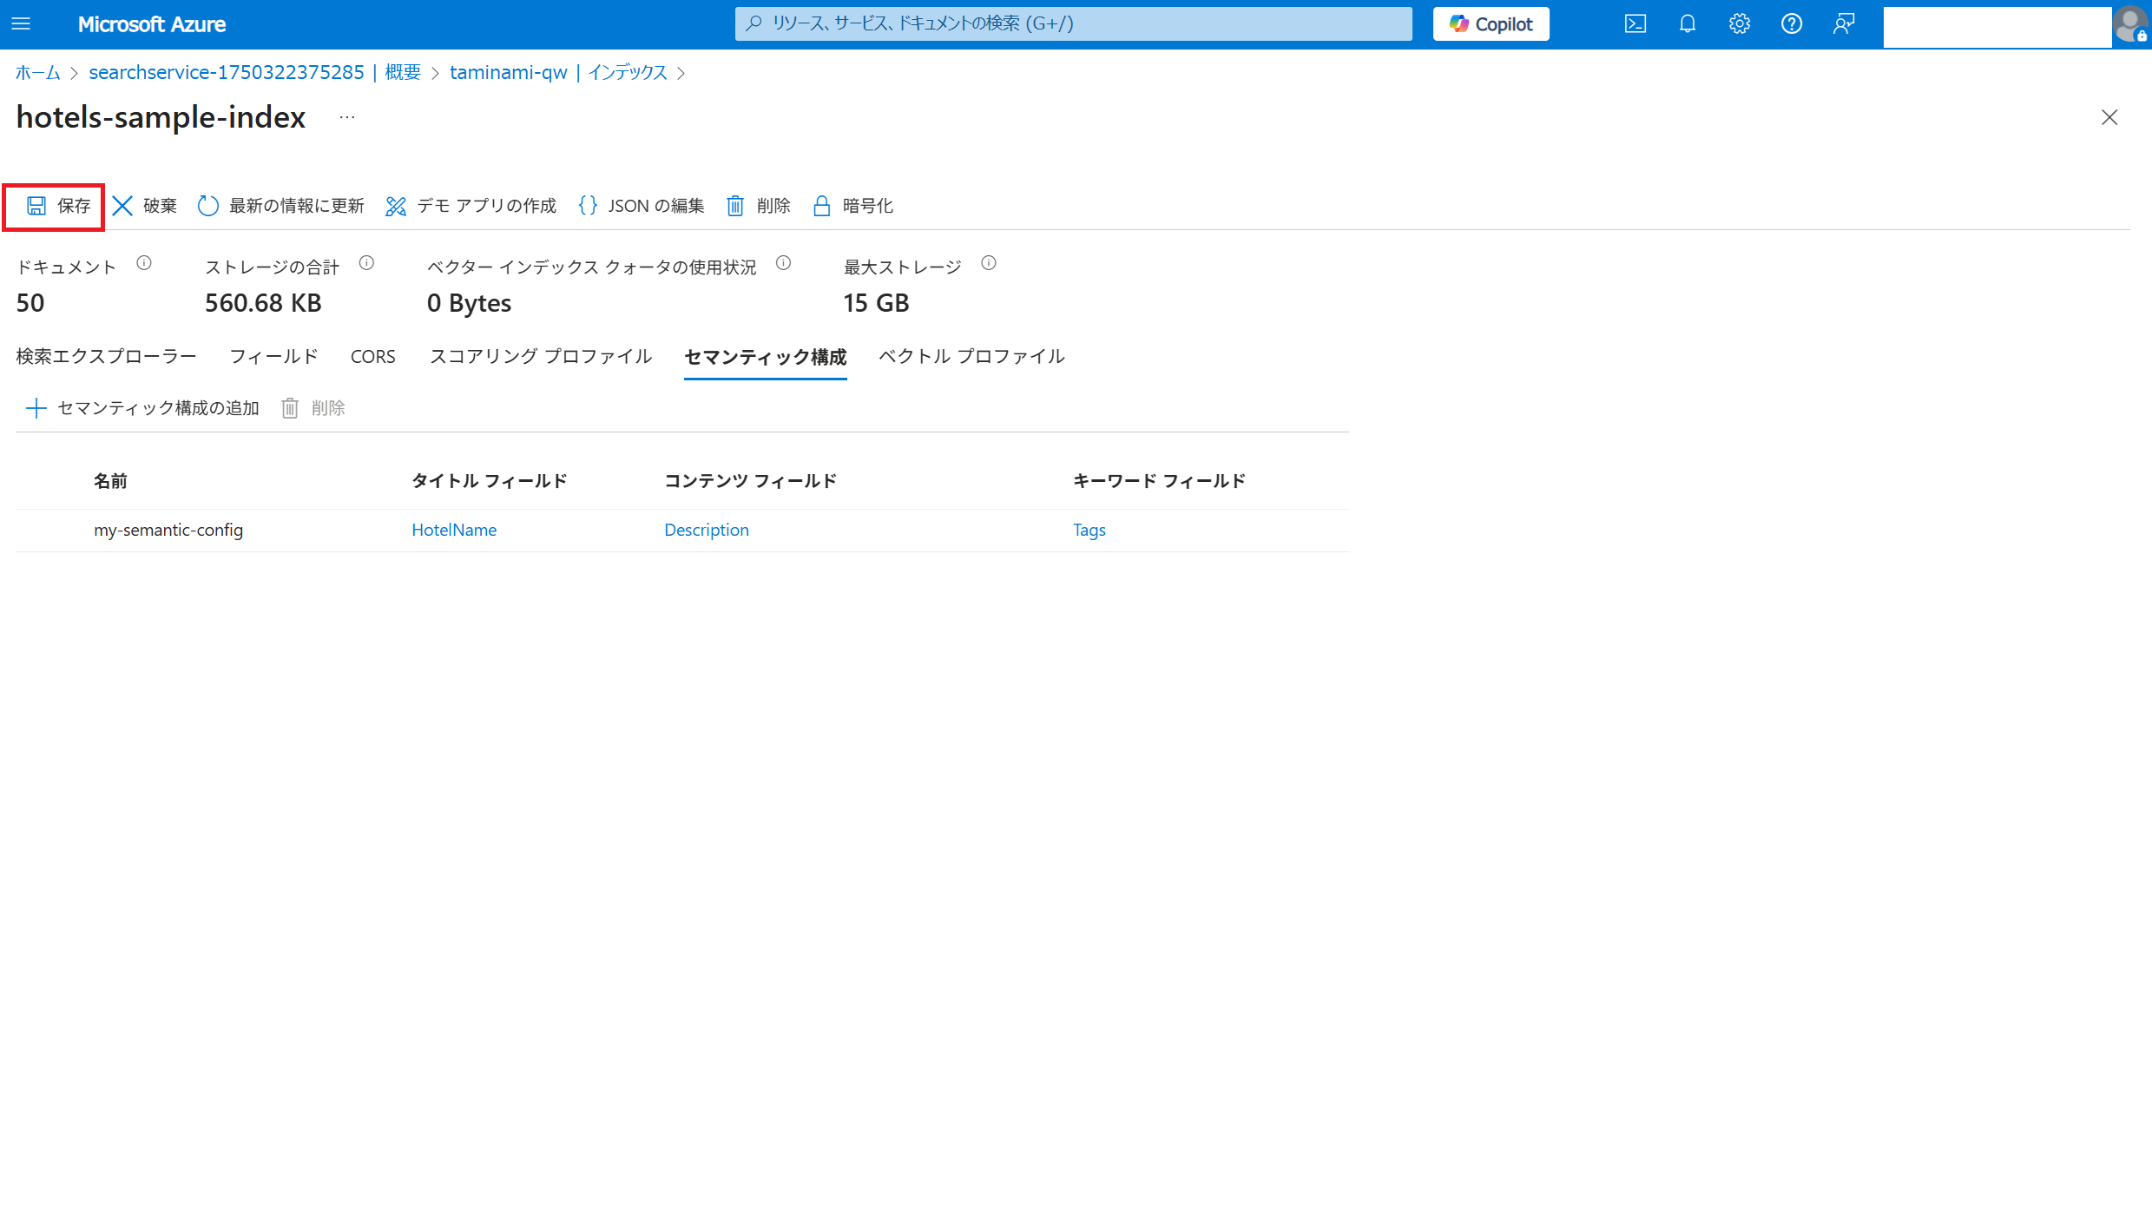This screenshot has height=1227, width=2152.
Task: Open the help question mark icon
Action: [x=1791, y=24]
